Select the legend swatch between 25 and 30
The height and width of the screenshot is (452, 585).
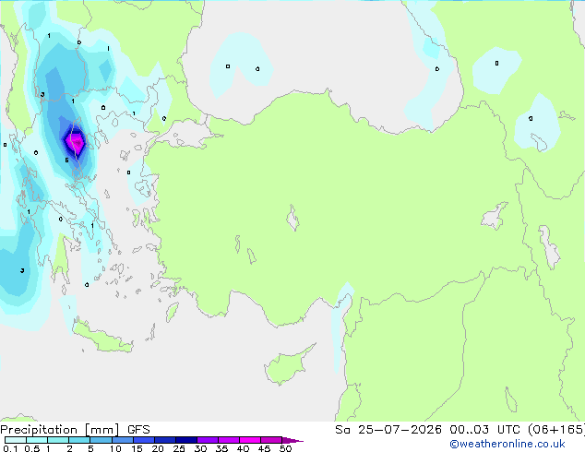pos(185,440)
